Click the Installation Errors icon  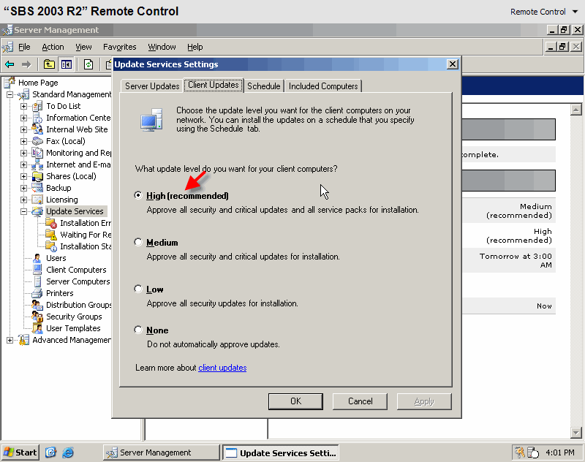(x=51, y=223)
